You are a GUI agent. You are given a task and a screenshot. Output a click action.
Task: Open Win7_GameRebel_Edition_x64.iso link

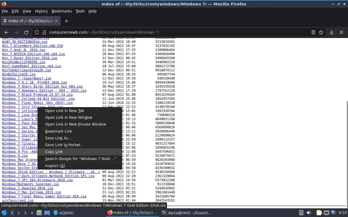coord(32,66)
